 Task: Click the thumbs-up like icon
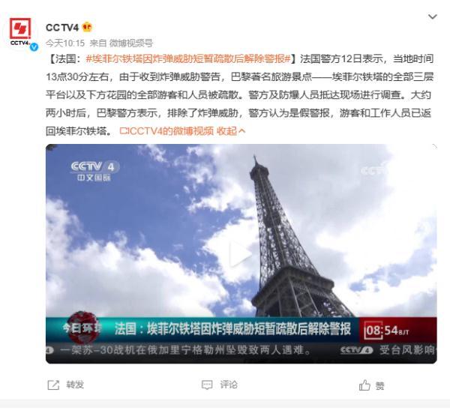click(364, 385)
